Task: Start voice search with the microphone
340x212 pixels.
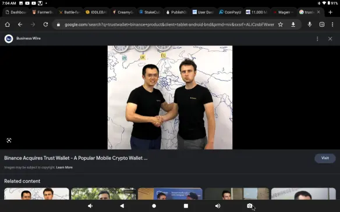Action: click(310, 24)
